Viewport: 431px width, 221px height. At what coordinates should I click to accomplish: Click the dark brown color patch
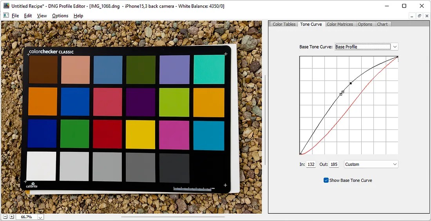43,70
